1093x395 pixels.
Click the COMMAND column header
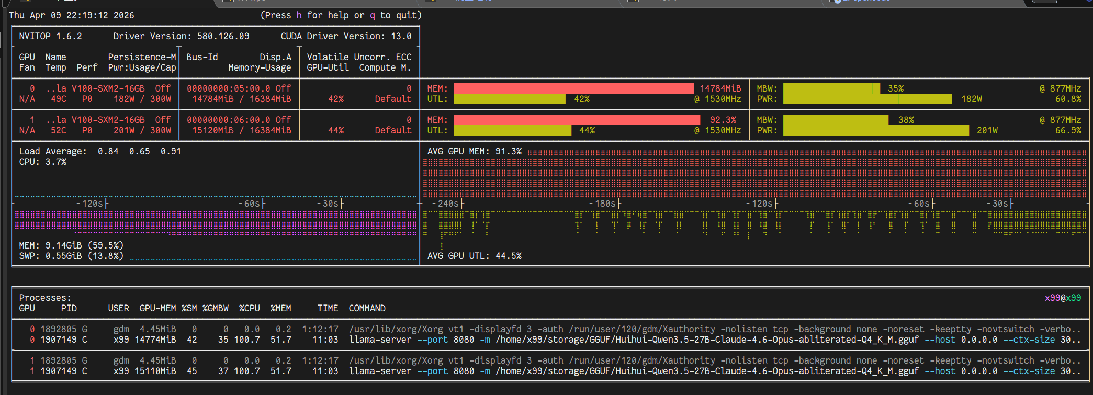(367, 308)
